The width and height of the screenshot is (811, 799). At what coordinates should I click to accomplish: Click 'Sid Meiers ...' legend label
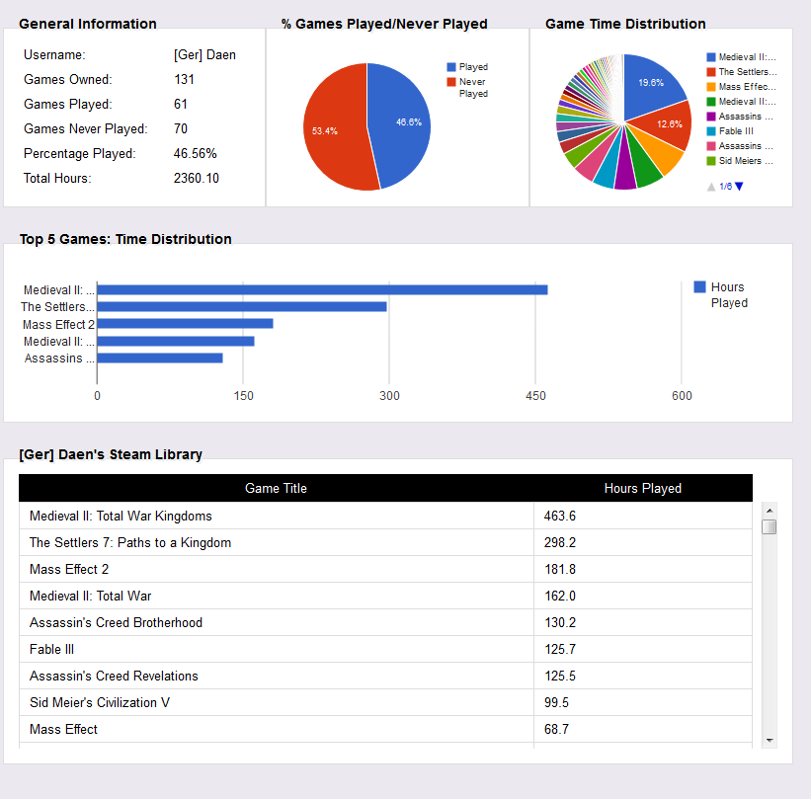pyautogui.click(x=746, y=161)
